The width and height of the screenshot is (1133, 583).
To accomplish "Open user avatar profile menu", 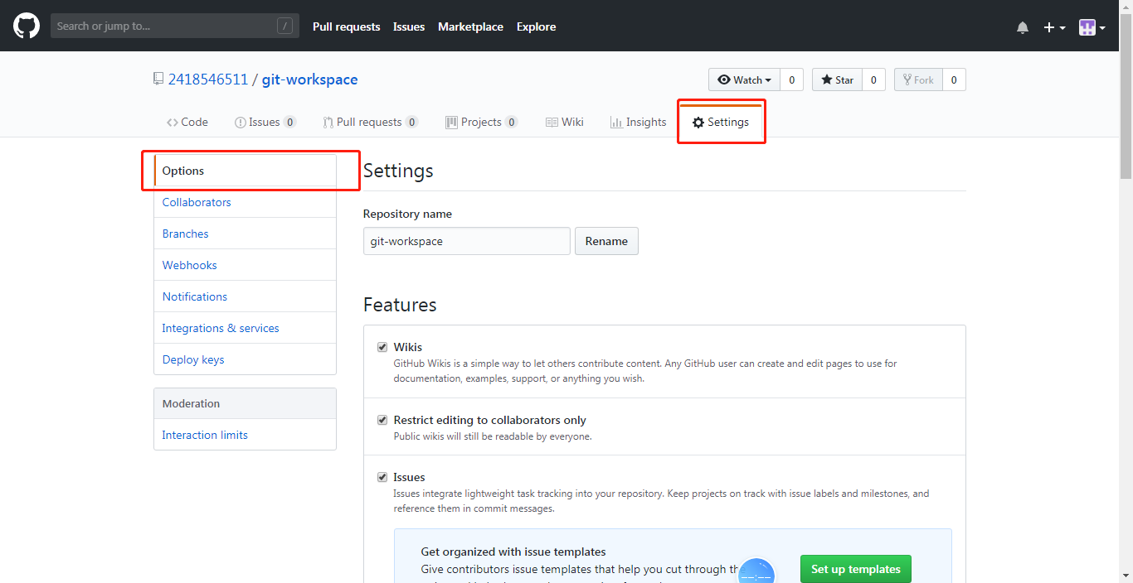I will [1092, 27].
